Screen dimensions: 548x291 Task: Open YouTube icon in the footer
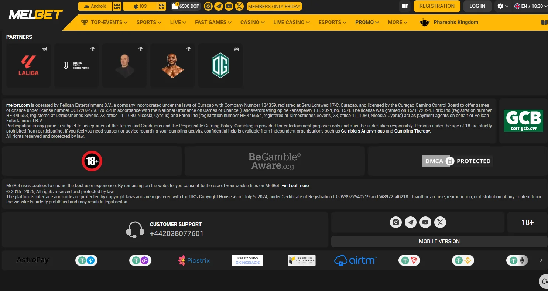[425, 222]
